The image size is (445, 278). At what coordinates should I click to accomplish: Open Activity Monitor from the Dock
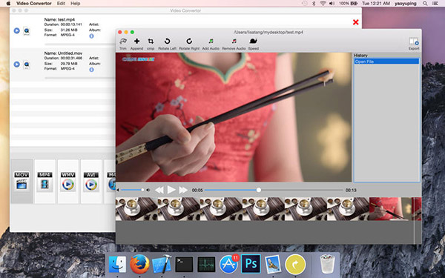point(206,265)
